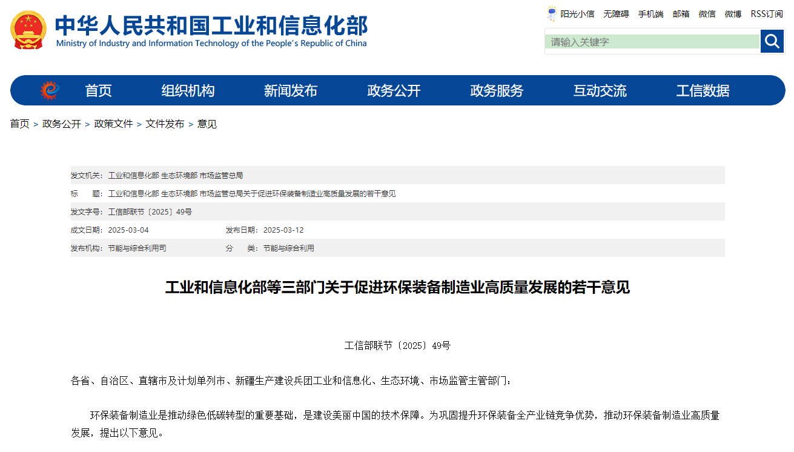Viewport: 794px width, 452px height.
Task: Open the 互动交流 navigation menu
Action: click(x=600, y=91)
